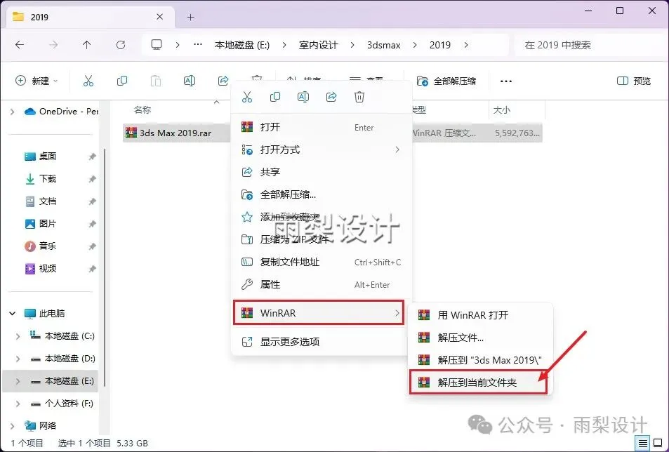Image resolution: width=669 pixels, height=452 pixels.
Task: Collapse the 此电脑 tree node
Action: pos(13,314)
